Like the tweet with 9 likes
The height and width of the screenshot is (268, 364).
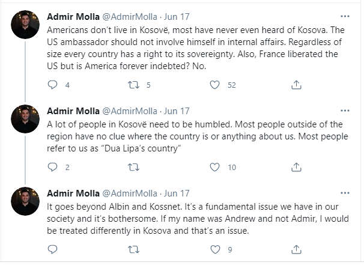[214, 249]
